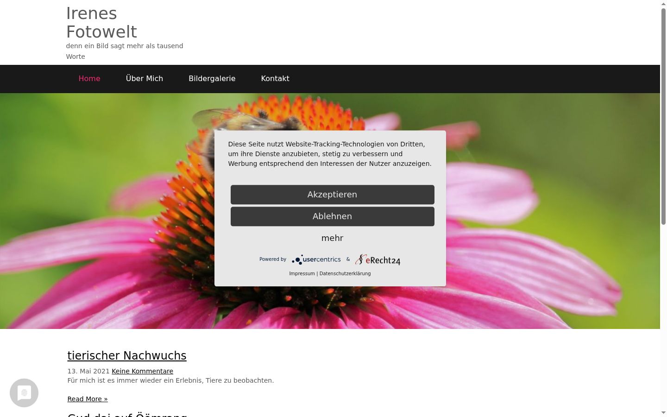Screen dimensions: 667x417
Task: Open the privacy settings fingerprint icon
Action: (24, 393)
